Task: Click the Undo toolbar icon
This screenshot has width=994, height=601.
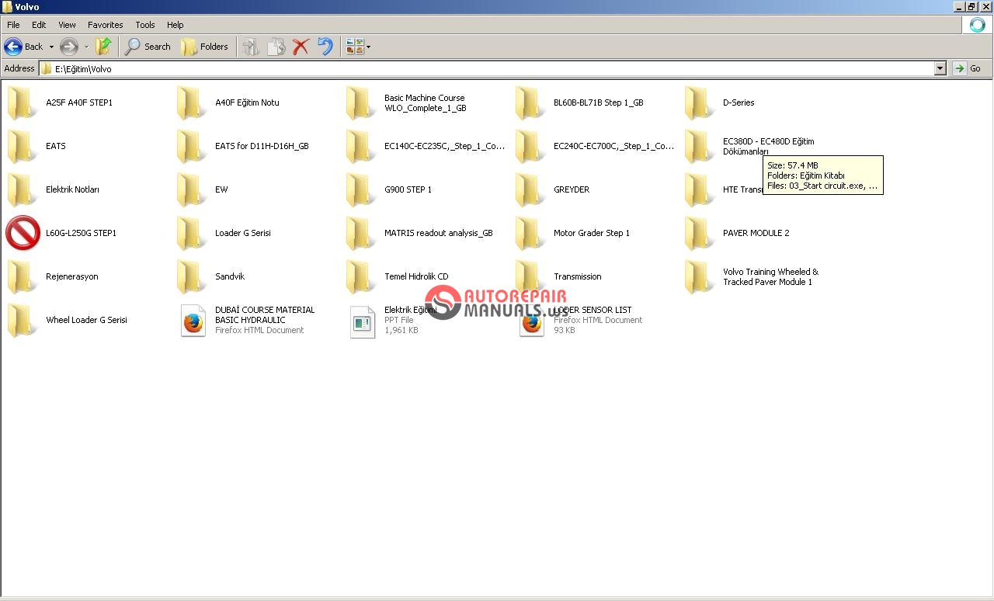Action: point(325,47)
